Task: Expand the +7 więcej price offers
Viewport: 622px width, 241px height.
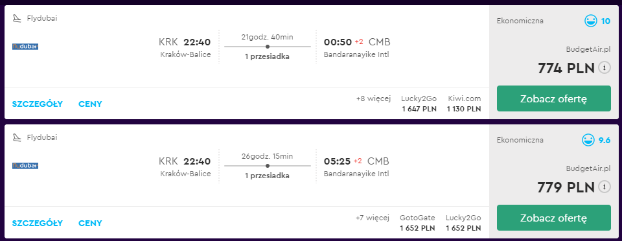Action: [x=373, y=218]
